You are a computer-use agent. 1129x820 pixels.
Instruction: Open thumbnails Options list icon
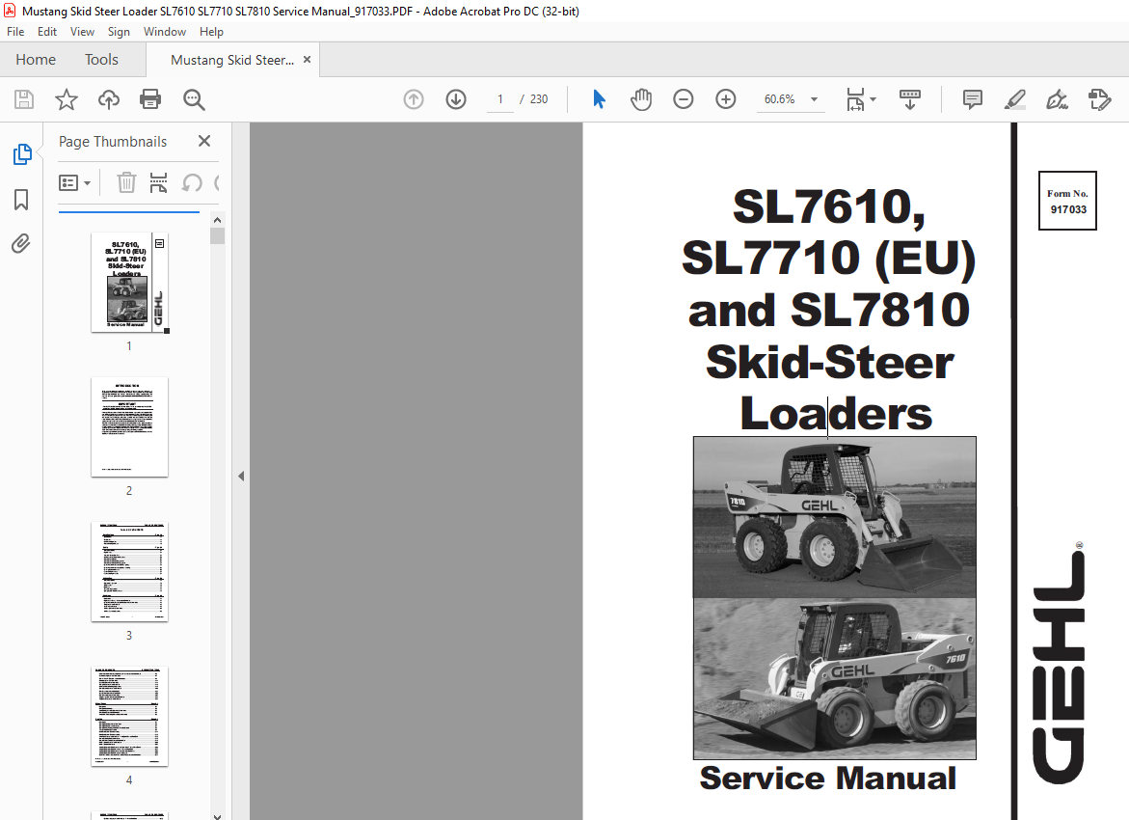coord(75,183)
